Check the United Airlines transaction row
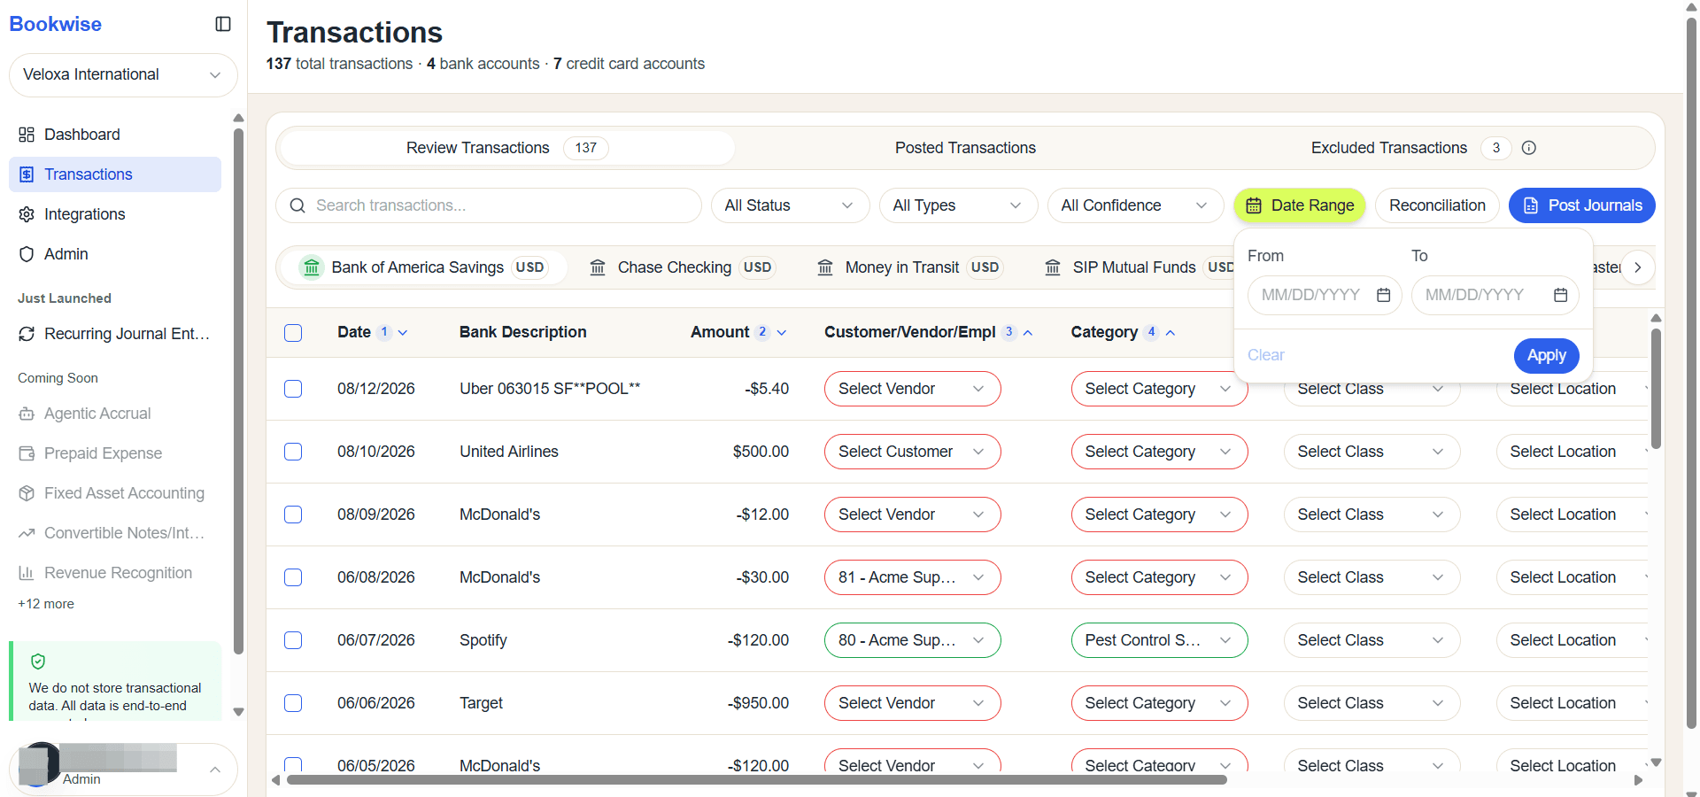Image resolution: width=1700 pixels, height=797 pixels. [293, 452]
